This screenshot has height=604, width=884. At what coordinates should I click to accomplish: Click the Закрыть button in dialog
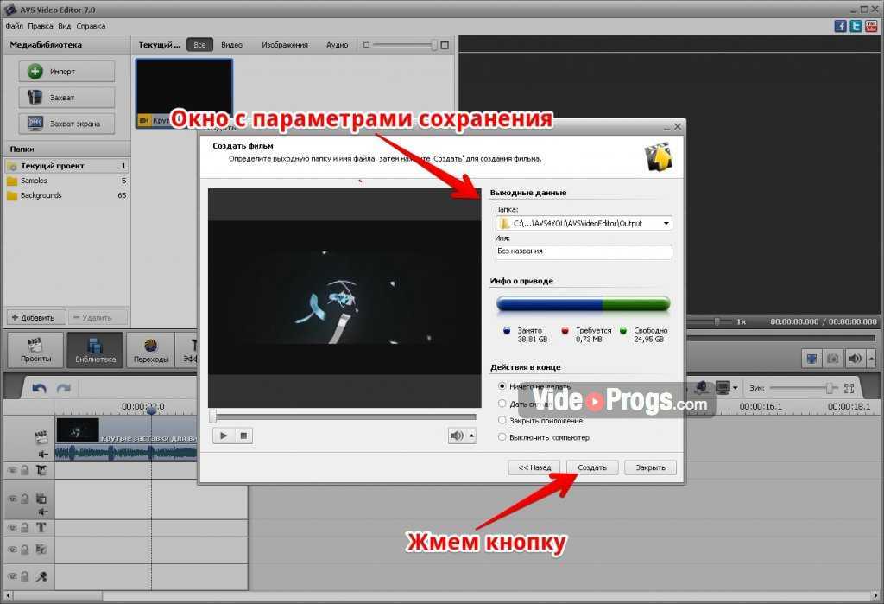pyautogui.click(x=650, y=467)
